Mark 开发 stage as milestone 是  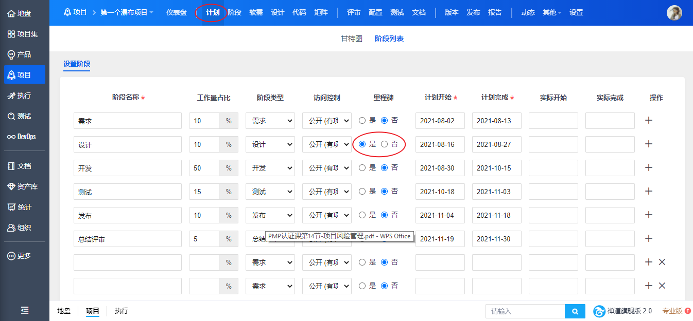(x=362, y=167)
